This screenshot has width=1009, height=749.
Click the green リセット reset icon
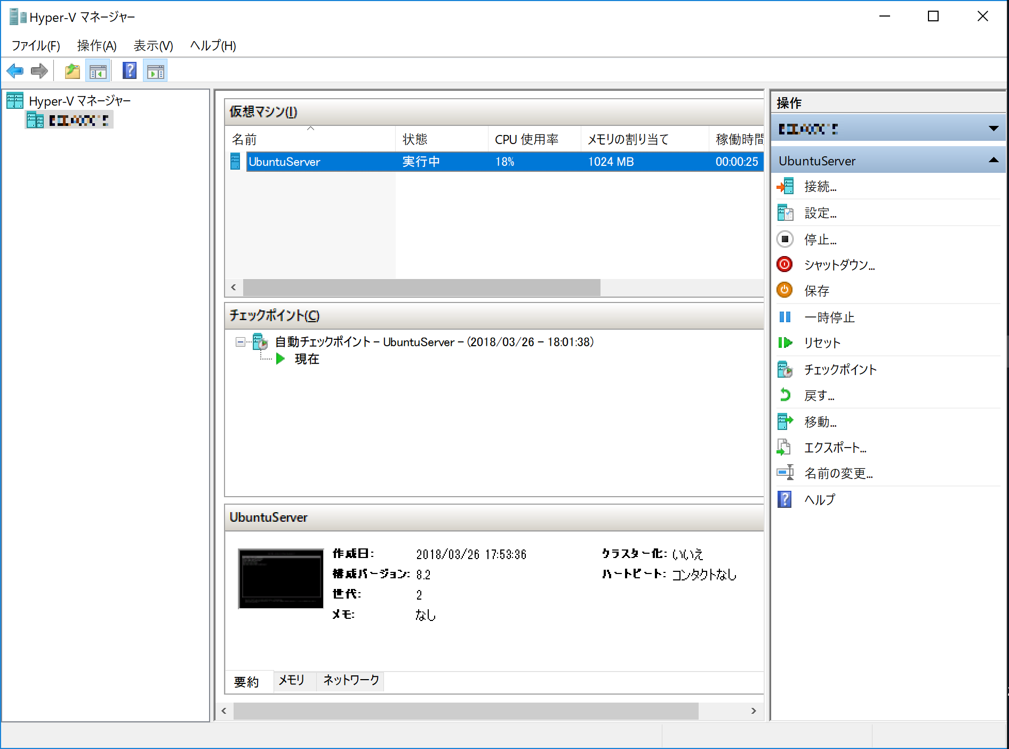tap(785, 342)
